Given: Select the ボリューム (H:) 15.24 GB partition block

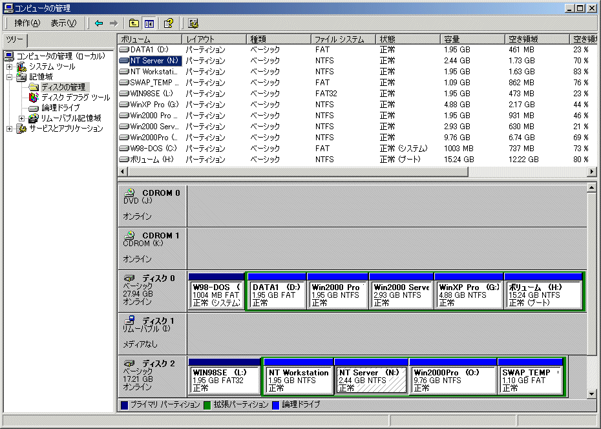Looking at the screenshot, I should pyautogui.click(x=543, y=291).
